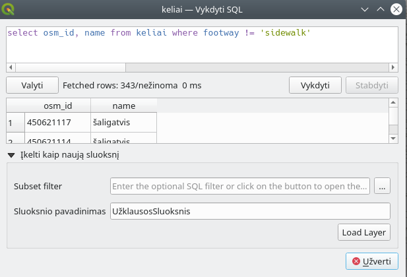Select the name column header

[x=124, y=106]
